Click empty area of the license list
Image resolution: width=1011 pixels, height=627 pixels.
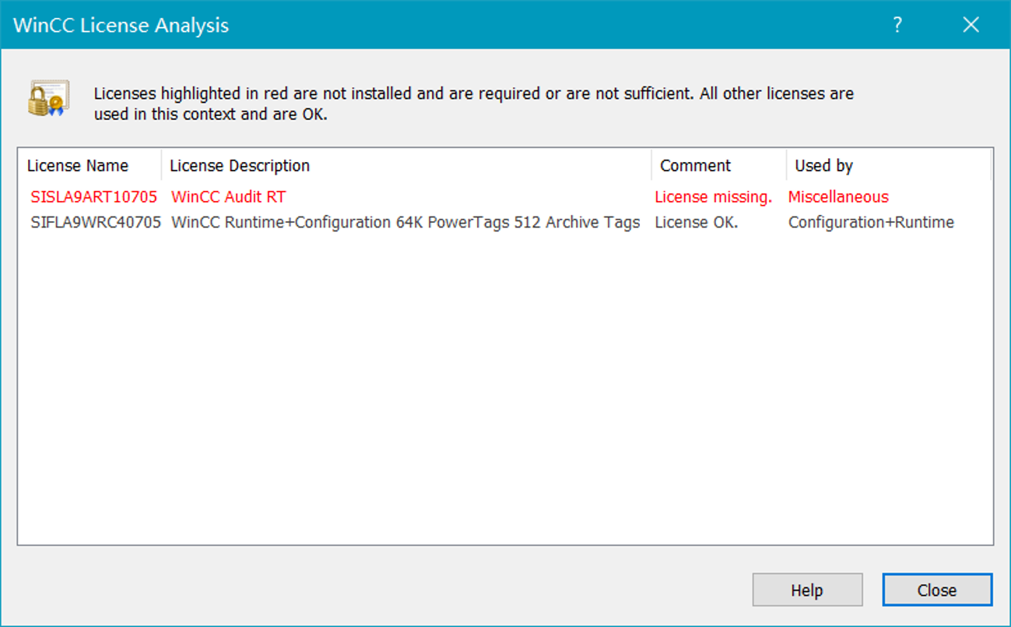coord(504,389)
